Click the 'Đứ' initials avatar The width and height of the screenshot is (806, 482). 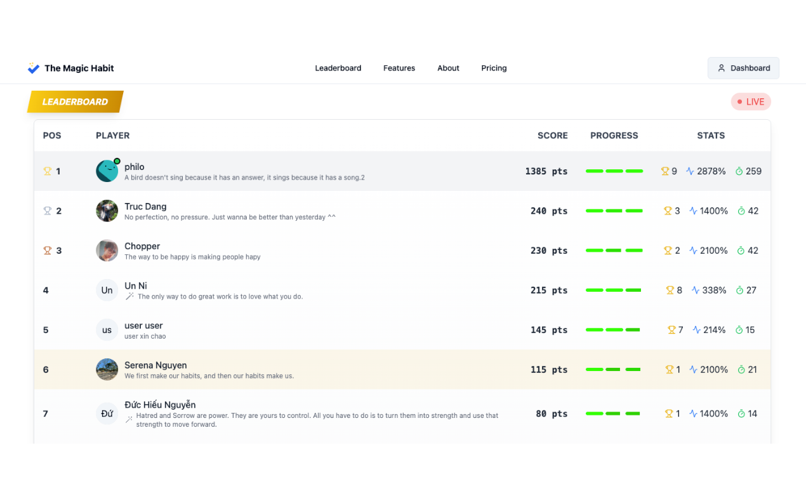(107, 414)
